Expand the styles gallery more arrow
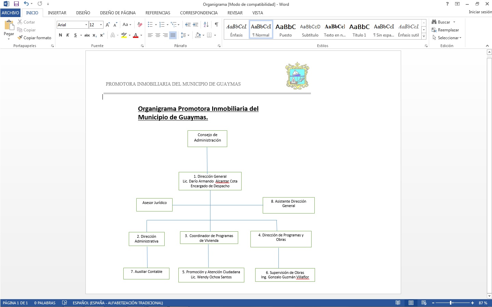Screen dimensions: 492x307 tap(424, 36)
